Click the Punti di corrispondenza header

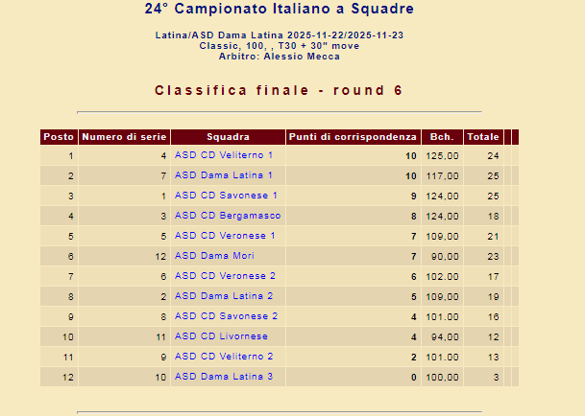point(353,137)
